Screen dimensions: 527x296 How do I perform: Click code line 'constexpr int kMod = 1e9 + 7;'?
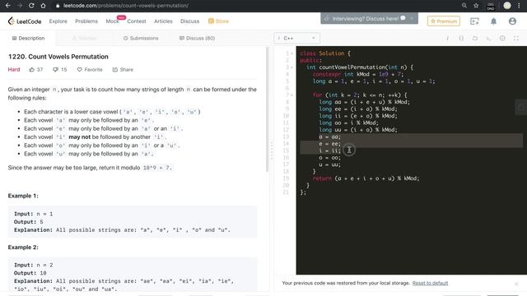click(x=358, y=75)
